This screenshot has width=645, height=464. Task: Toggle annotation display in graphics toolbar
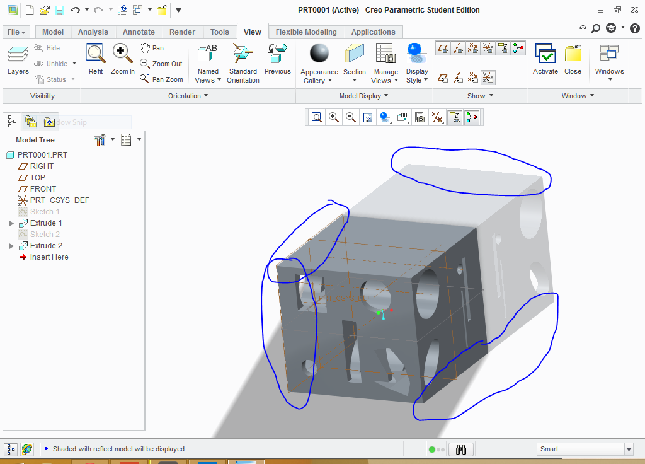point(455,118)
